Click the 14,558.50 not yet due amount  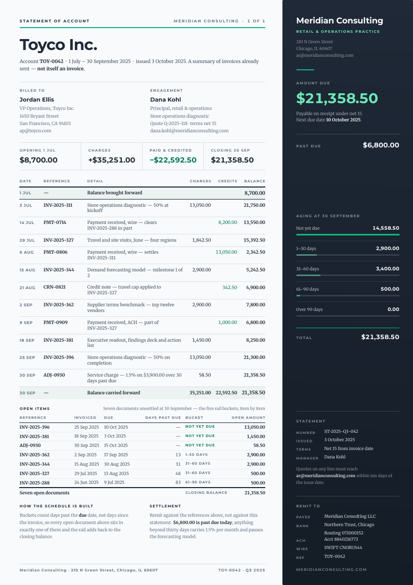point(386,228)
